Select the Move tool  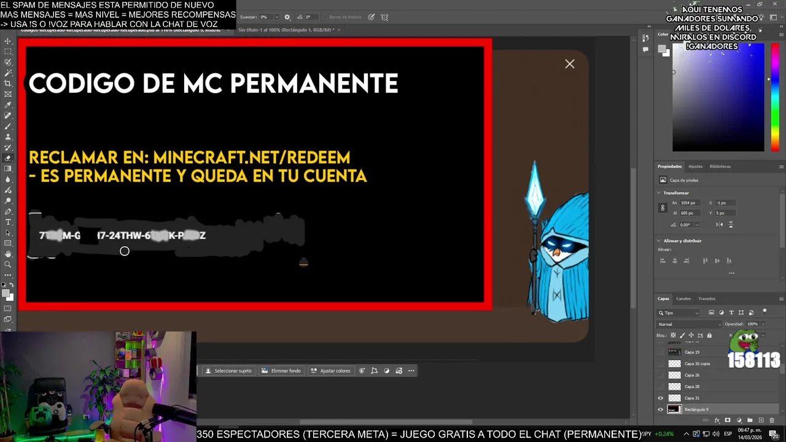[8, 41]
